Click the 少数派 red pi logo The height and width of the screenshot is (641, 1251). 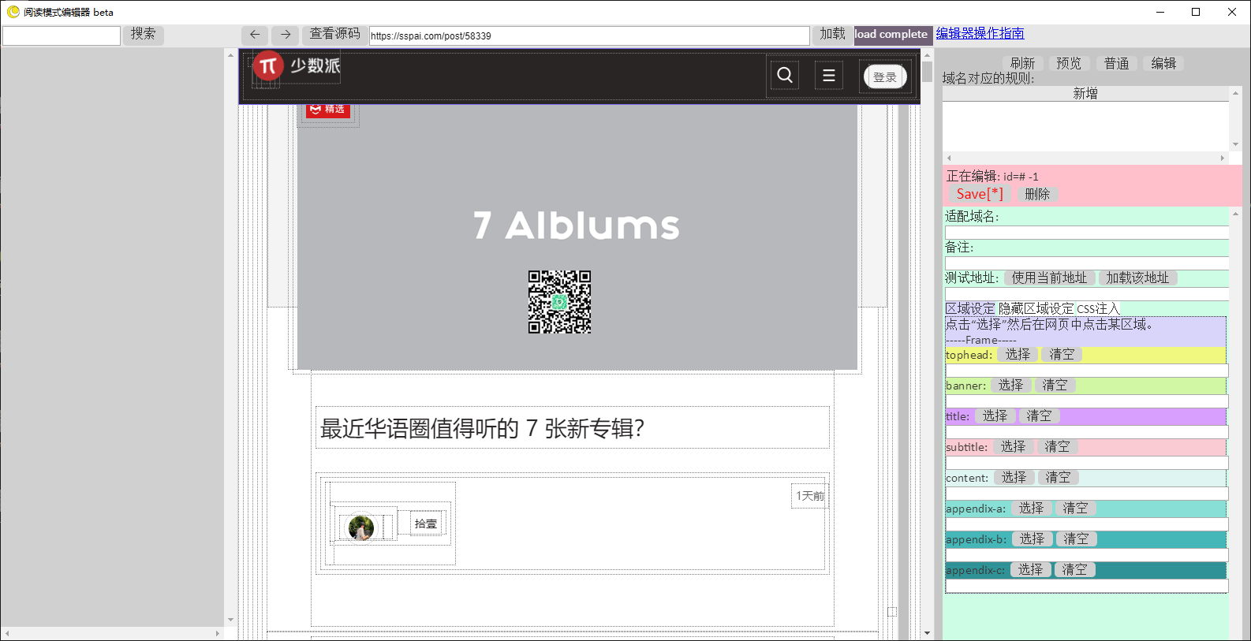point(268,66)
